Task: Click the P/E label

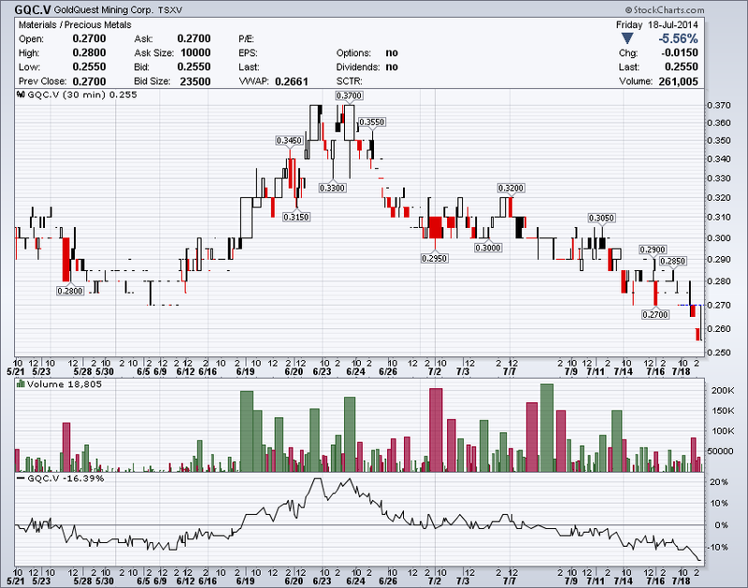Action: [246, 38]
